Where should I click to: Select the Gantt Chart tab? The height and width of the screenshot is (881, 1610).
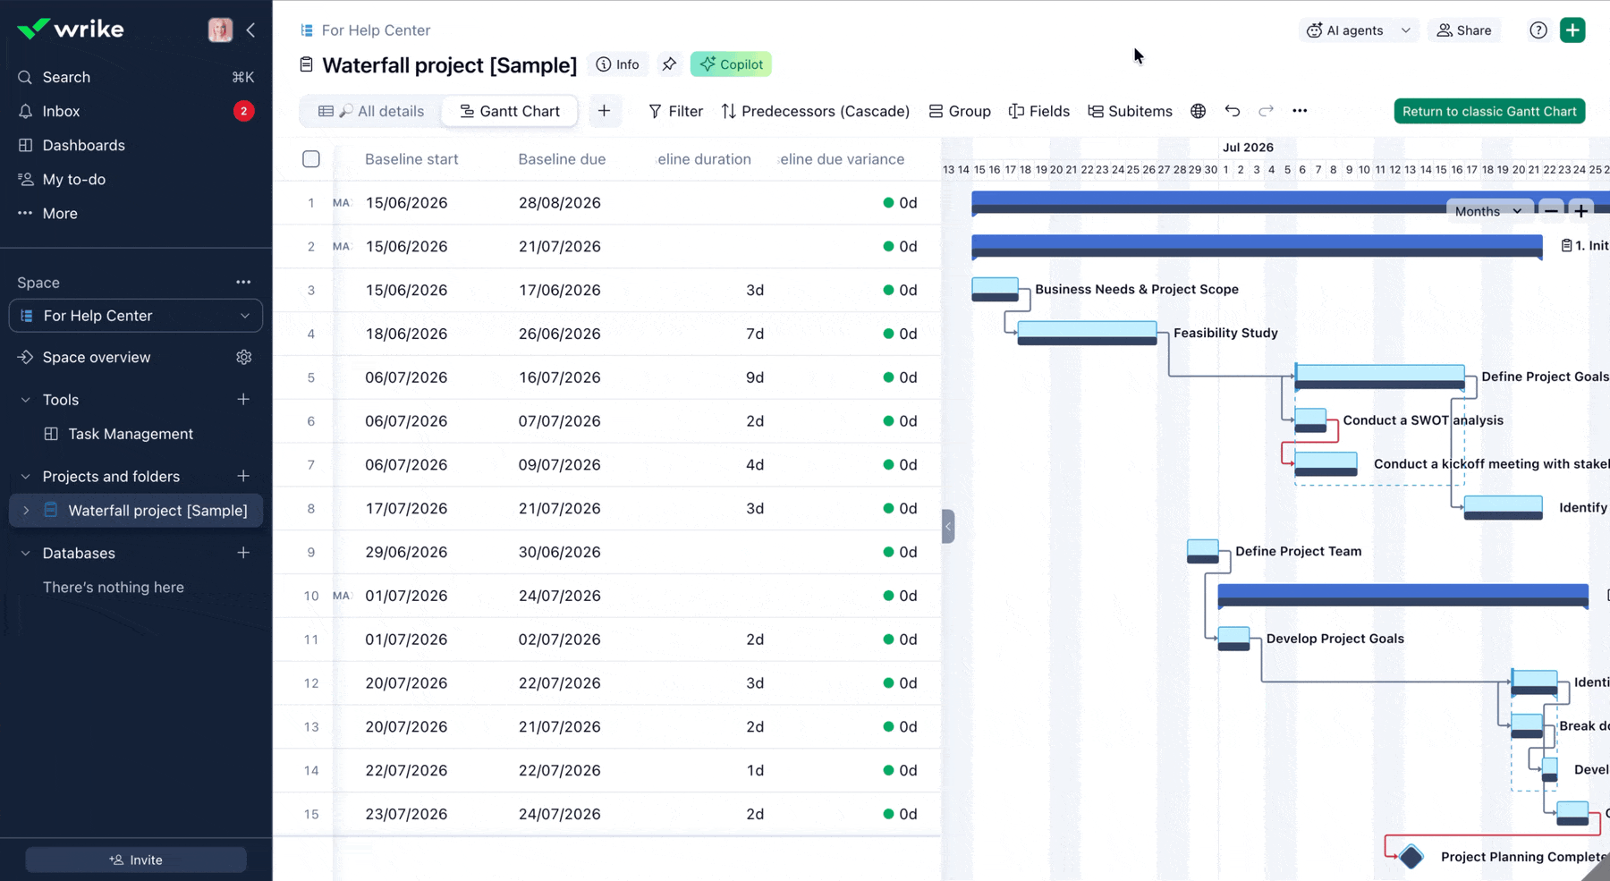[x=510, y=111]
